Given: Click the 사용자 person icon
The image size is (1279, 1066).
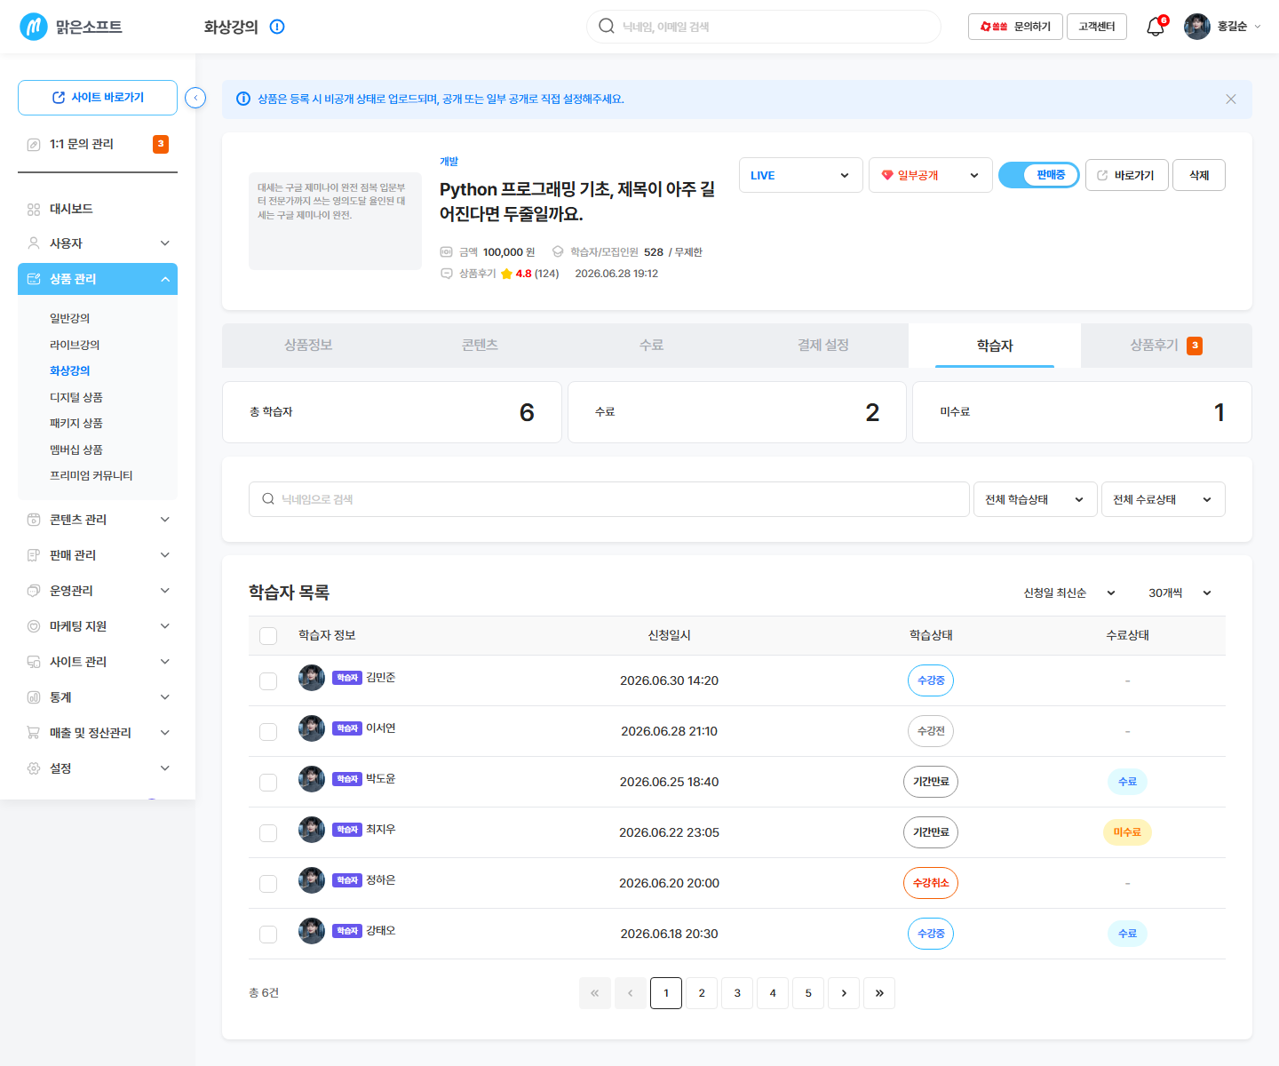Looking at the screenshot, I should (34, 243).
